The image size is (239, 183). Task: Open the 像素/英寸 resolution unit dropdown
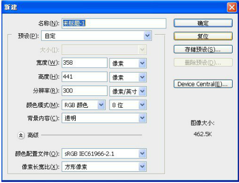tap(128, 91)
